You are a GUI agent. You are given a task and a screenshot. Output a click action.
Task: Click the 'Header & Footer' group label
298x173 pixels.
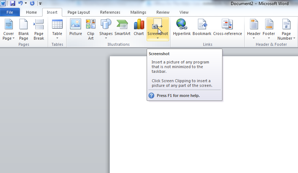point(271,44)
